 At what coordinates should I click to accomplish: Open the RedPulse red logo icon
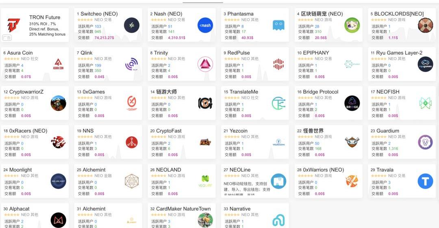(278, 64)
